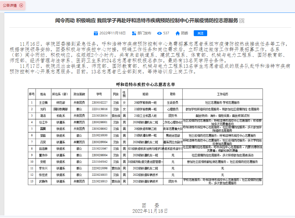
Task: Select the 公告详情 tab label
Action: [10, 6]
